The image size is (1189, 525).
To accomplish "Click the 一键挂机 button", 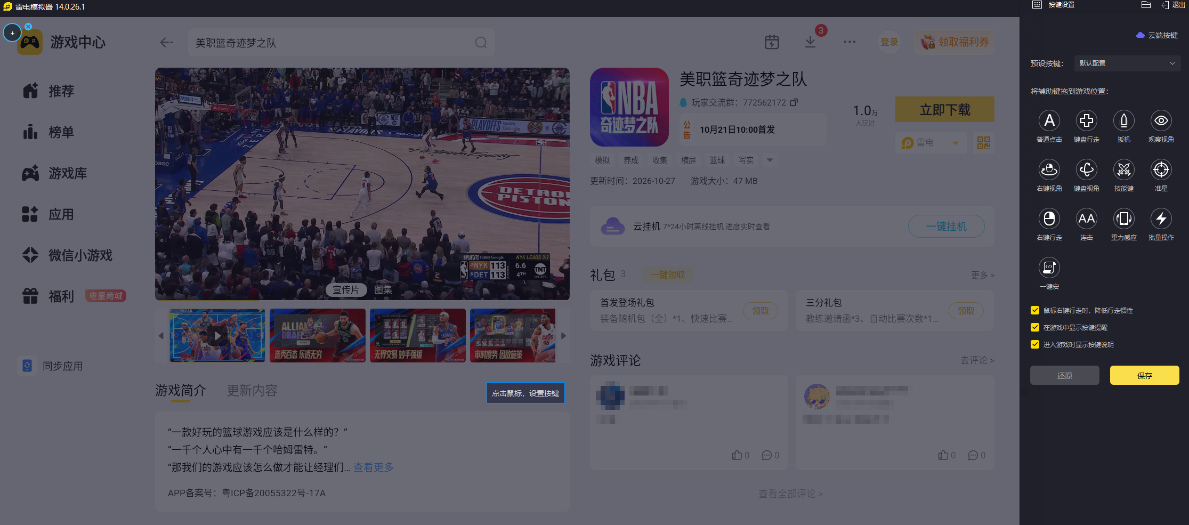I will point(946,227).
